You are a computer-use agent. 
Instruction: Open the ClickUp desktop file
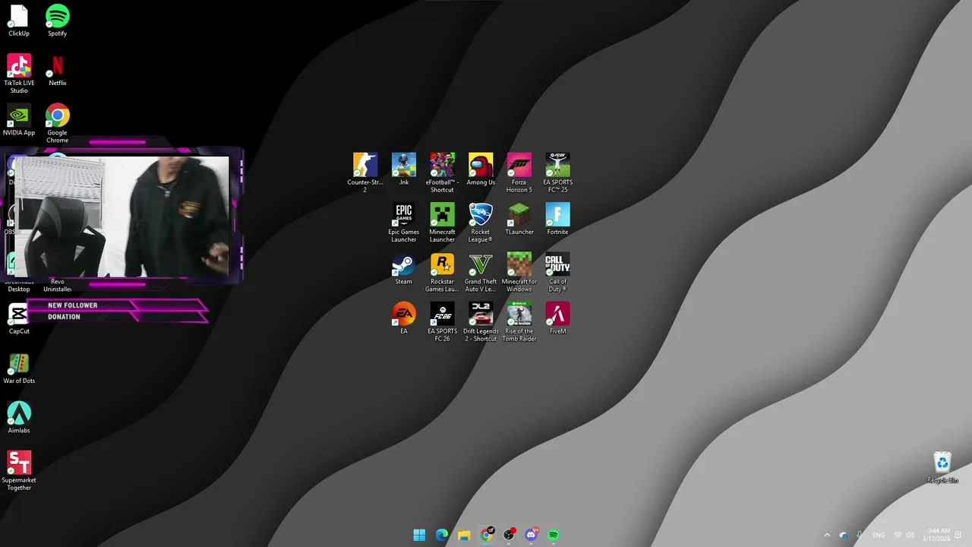click(19, 21)
